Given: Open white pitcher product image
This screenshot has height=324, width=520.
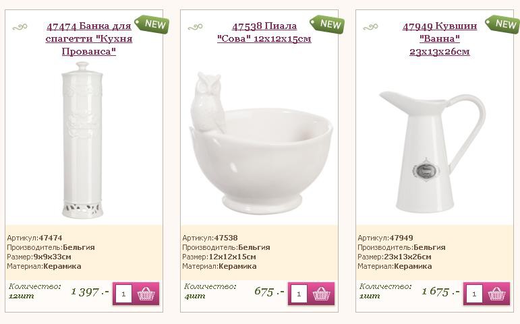Looking at the screenshot, I should coord(432,152).
